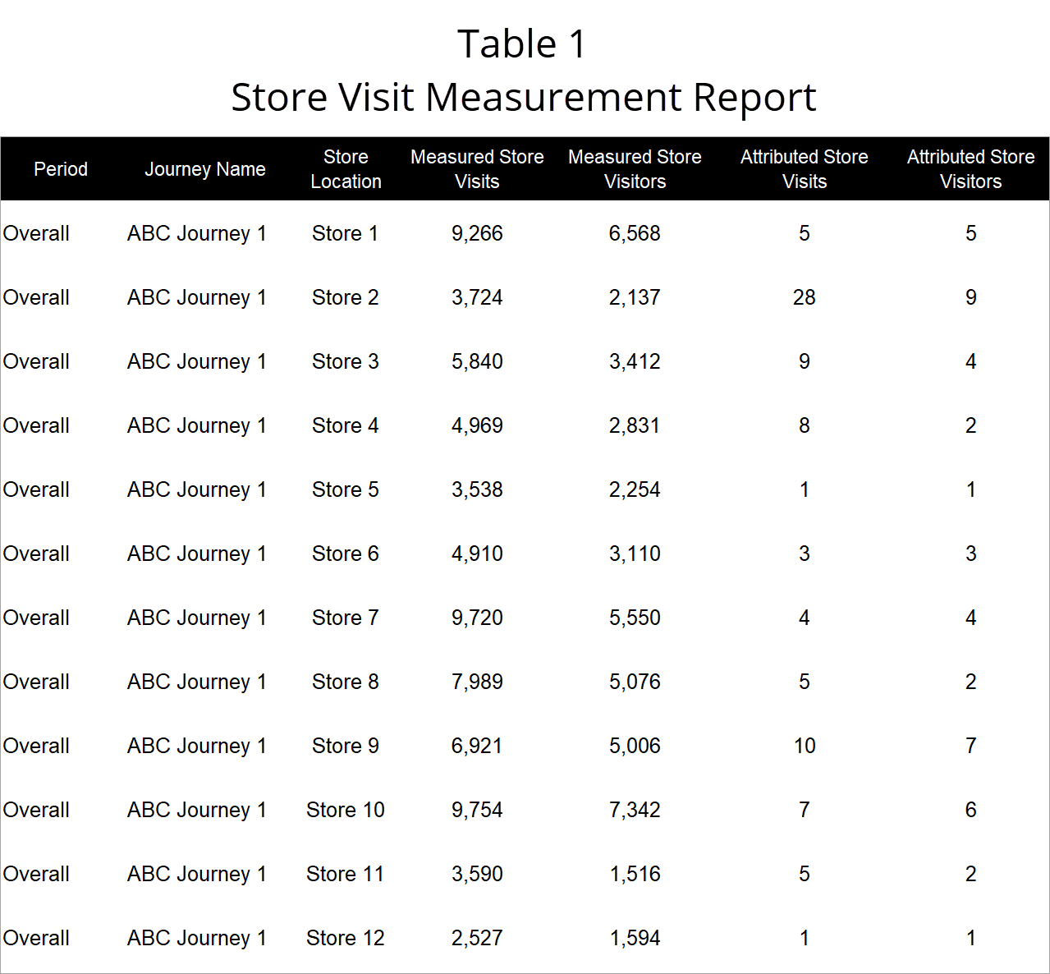Click the 9,266 measured visits cell
The width and height of the screenshot is (1050, 974).
click(x=477, y=233)
